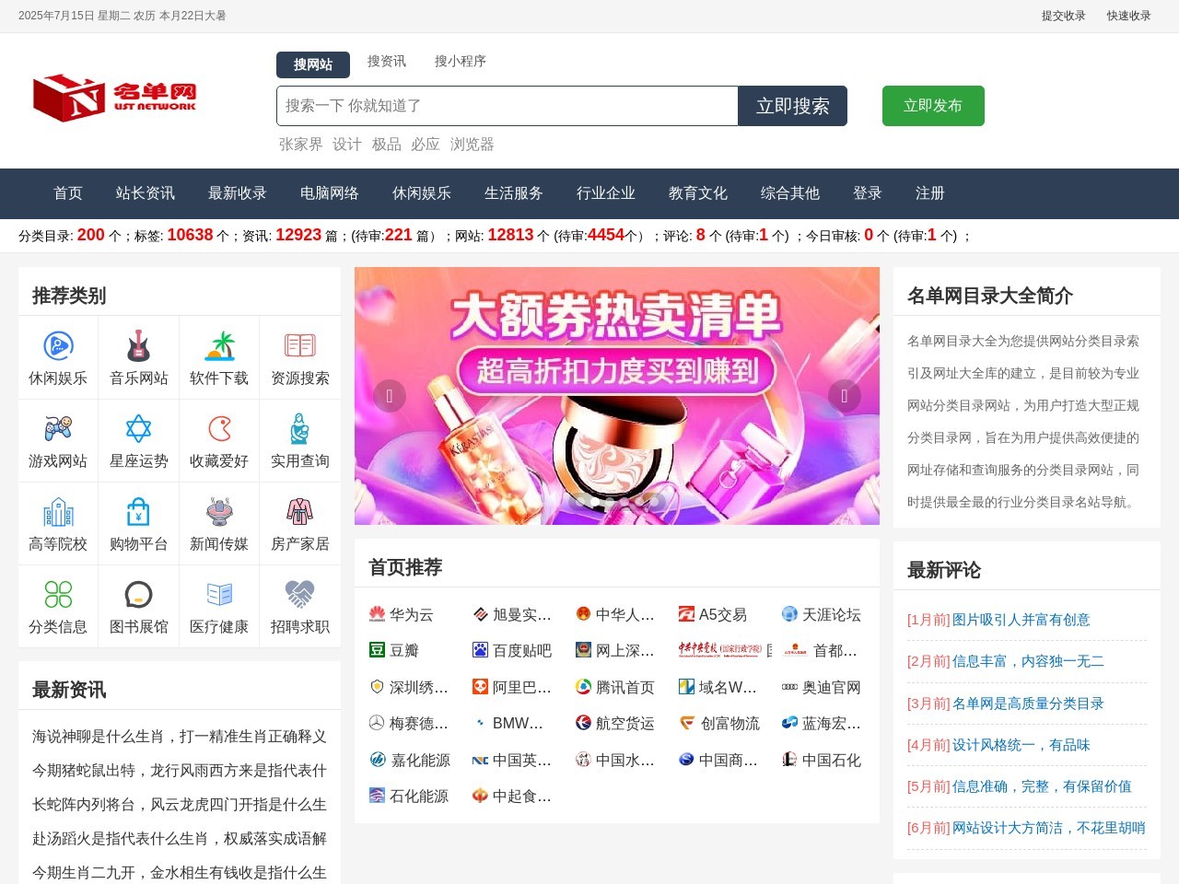Advance carousel with the right arrow

tap(844, 395)
